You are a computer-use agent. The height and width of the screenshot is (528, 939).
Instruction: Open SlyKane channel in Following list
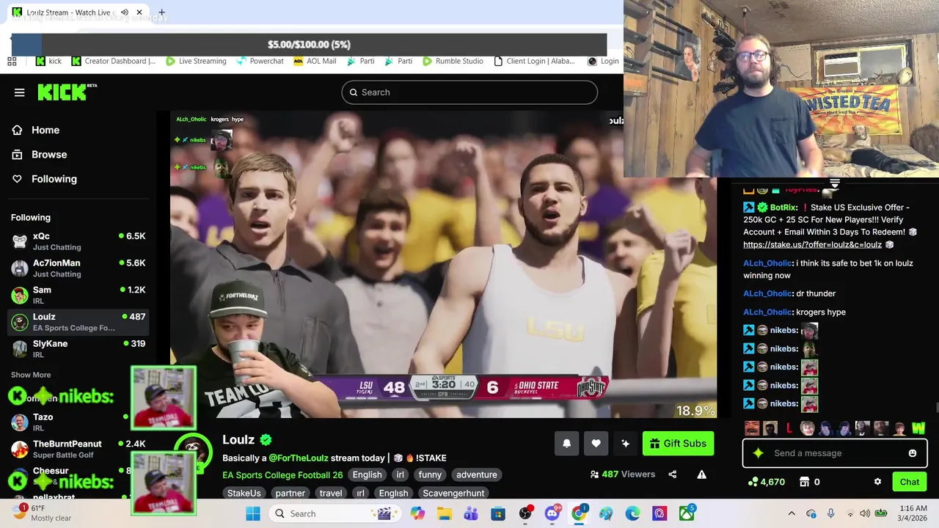point(78,348)
